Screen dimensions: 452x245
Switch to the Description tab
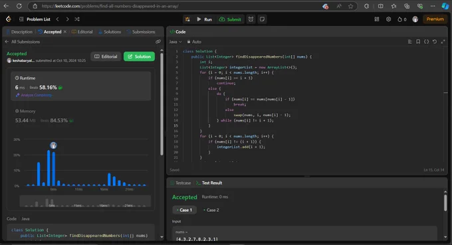(x=19, y=32)
